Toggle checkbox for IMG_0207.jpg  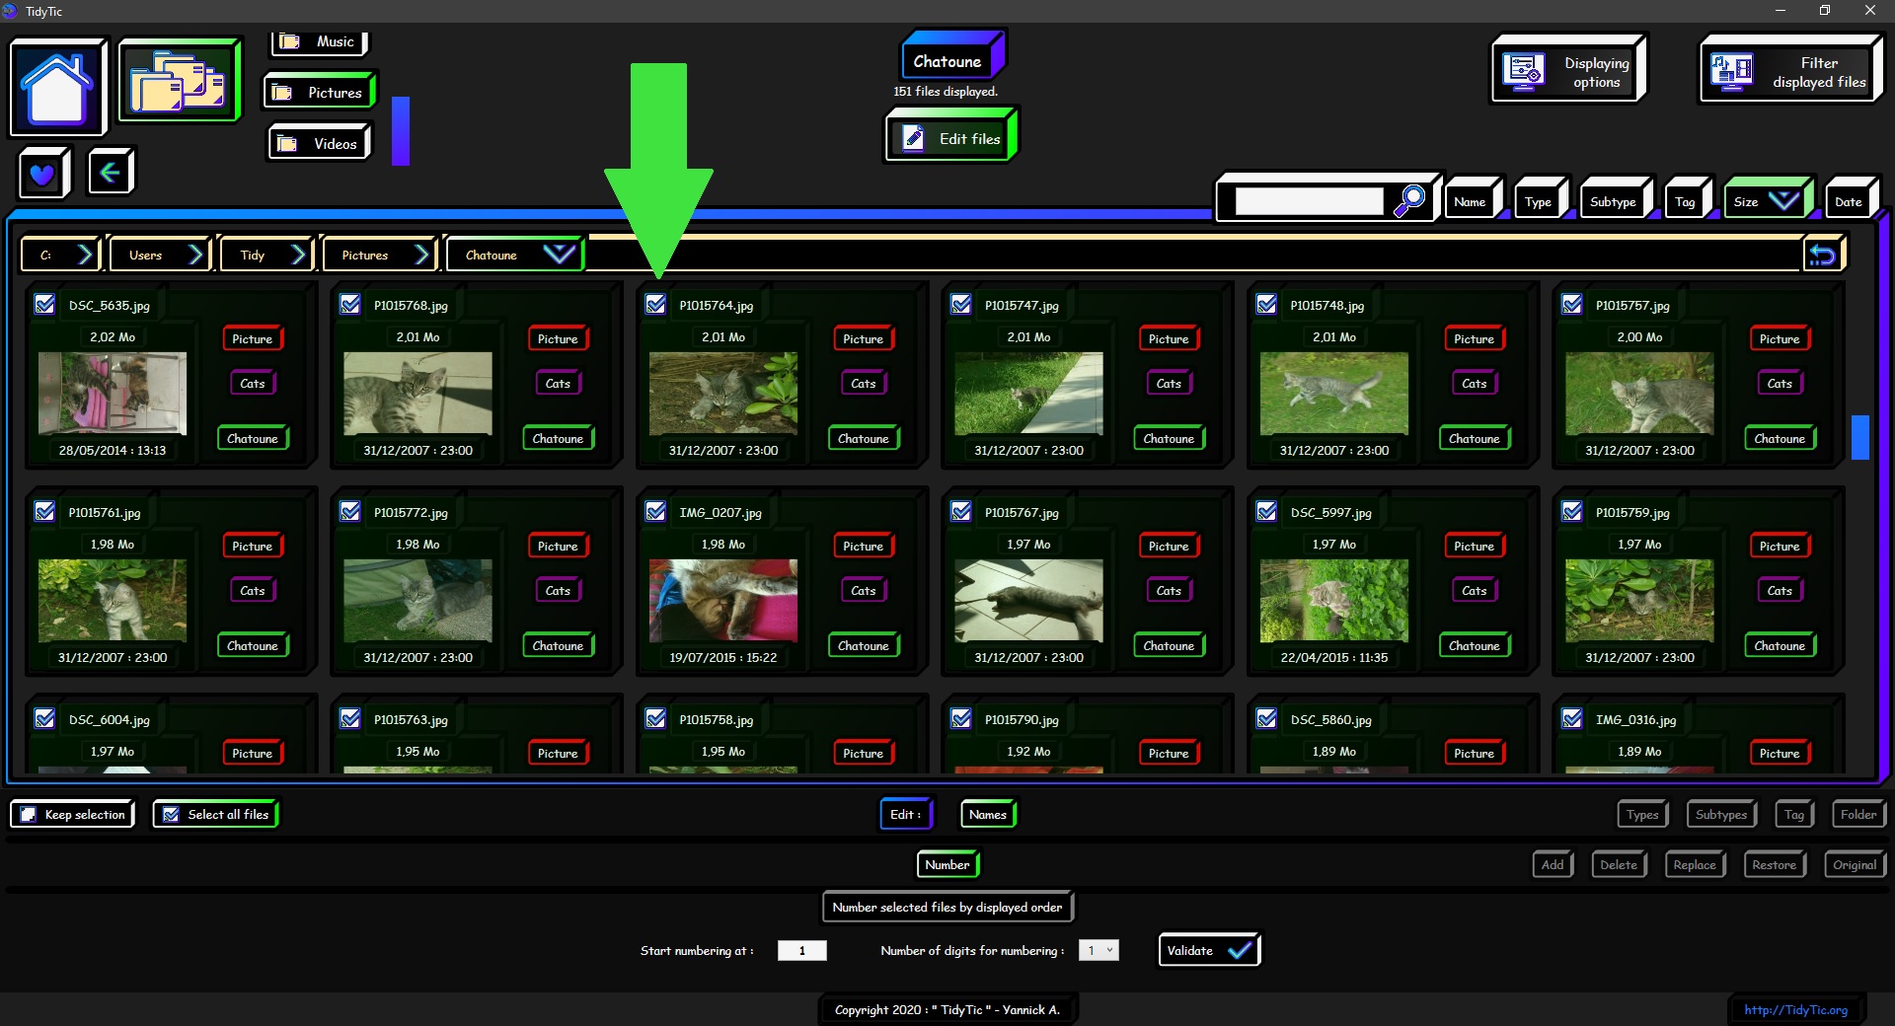(x=655, y=512)
